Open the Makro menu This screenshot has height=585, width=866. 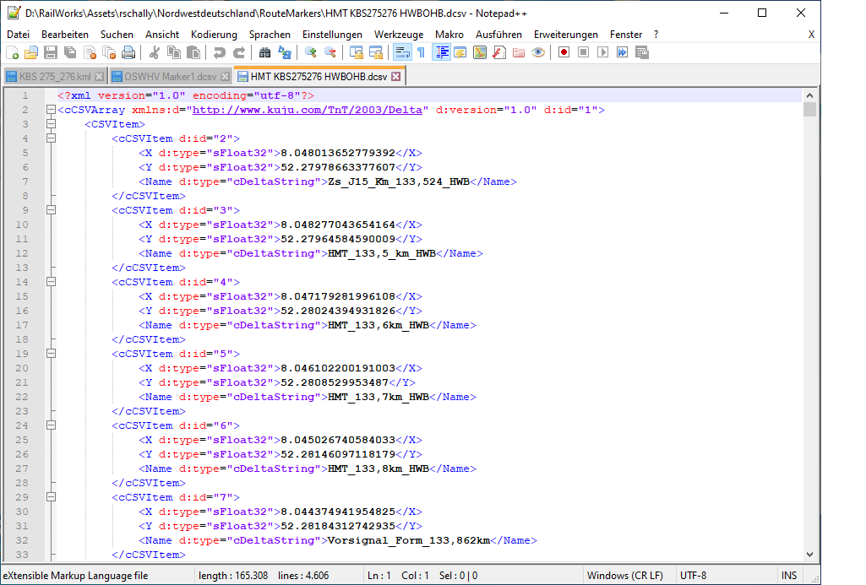point(449,35)
